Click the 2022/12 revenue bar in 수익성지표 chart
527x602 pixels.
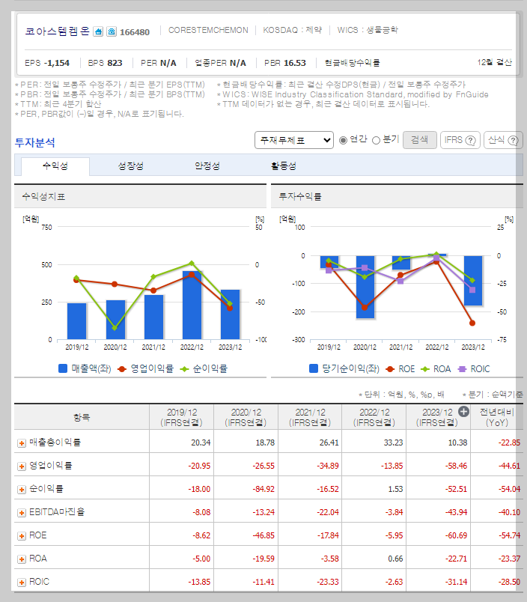tap(192, 305)
